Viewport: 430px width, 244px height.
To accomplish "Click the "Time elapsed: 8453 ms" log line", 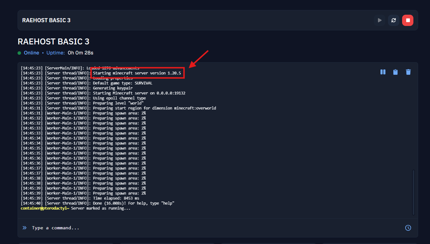I will 80,198.
